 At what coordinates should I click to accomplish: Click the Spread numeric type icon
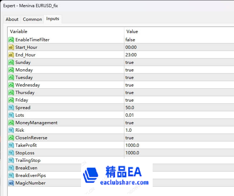pyautogui.click(x=11, y=108)
